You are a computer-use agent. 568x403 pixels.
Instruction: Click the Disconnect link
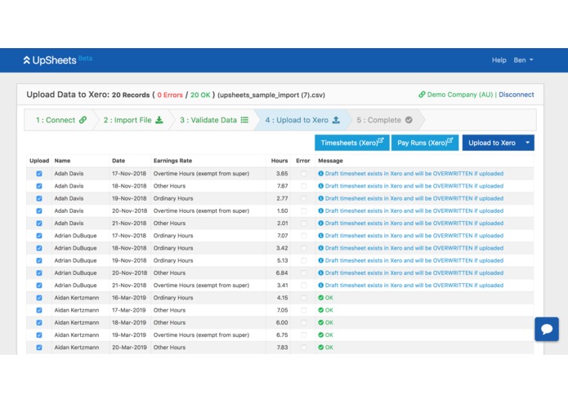(x=517, y=95)
